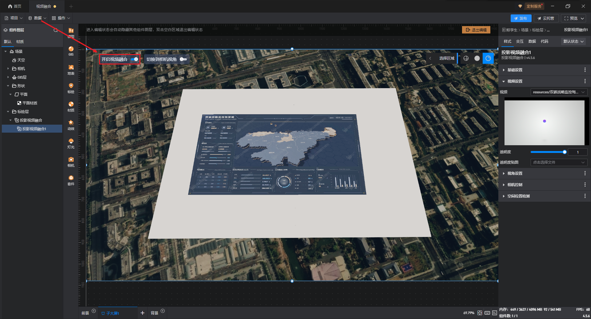The width and height of the screenshot is (591, 319).
Task: Collapse the 标绘层 folder in the layer tree
Action: (8, 111)
